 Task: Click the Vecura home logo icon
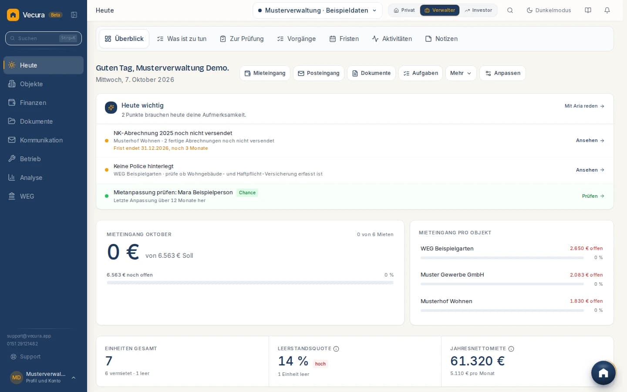pyautogui.click(x=13, y=15)
